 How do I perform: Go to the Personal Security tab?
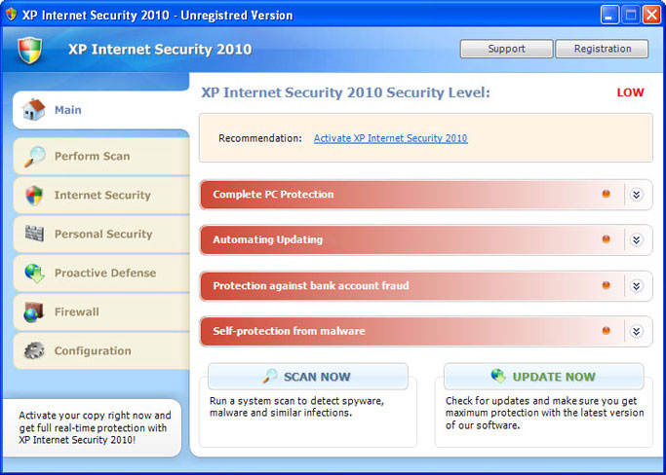click(x=101, y=235)
